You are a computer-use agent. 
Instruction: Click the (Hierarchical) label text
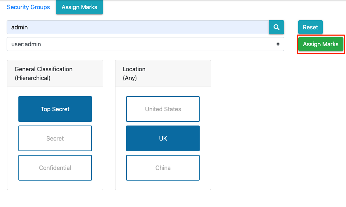pos(32,78)
